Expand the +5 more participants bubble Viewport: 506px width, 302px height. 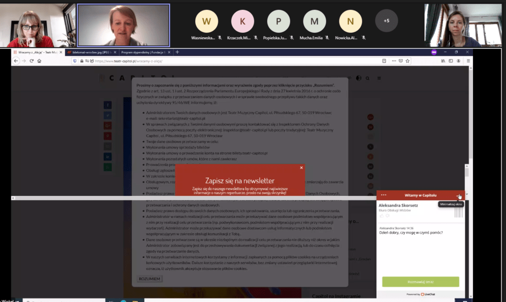pyautogui.click(x=386, y=21)
